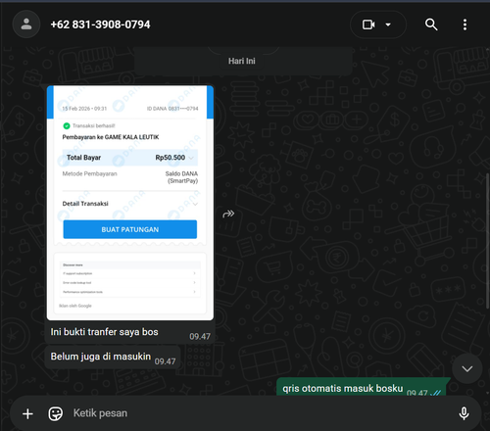Search in this chat
490x431 pixels.
pyautogui.click(x=431, y=24)
